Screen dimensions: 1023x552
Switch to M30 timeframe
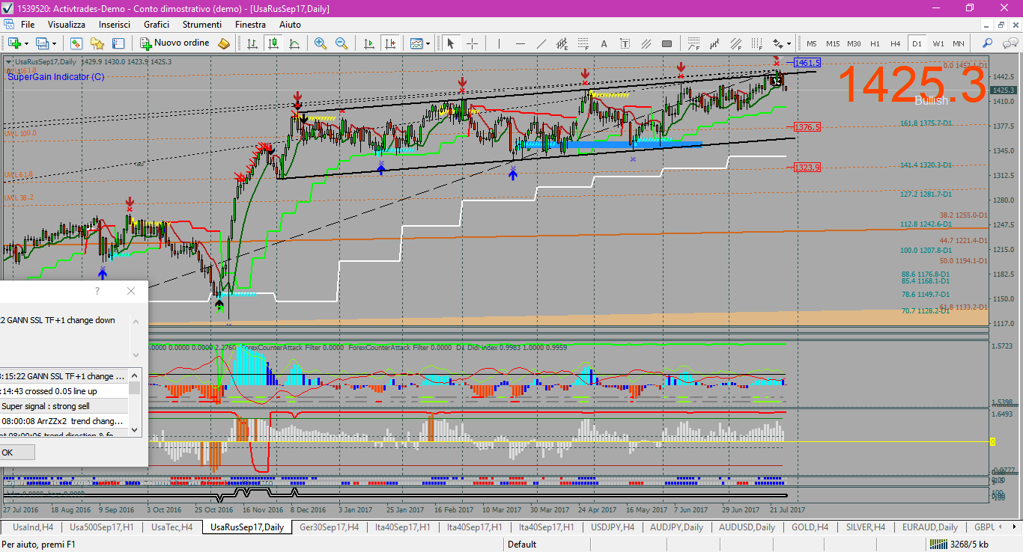click(x=854, y=43)
